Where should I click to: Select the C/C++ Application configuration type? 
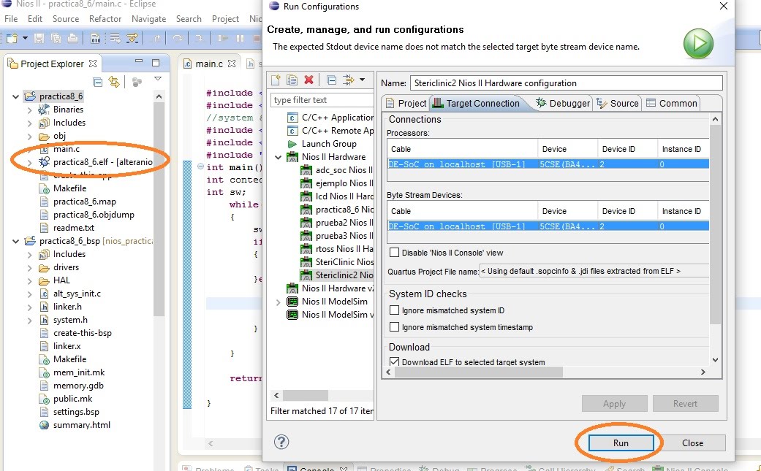point(331,118)
